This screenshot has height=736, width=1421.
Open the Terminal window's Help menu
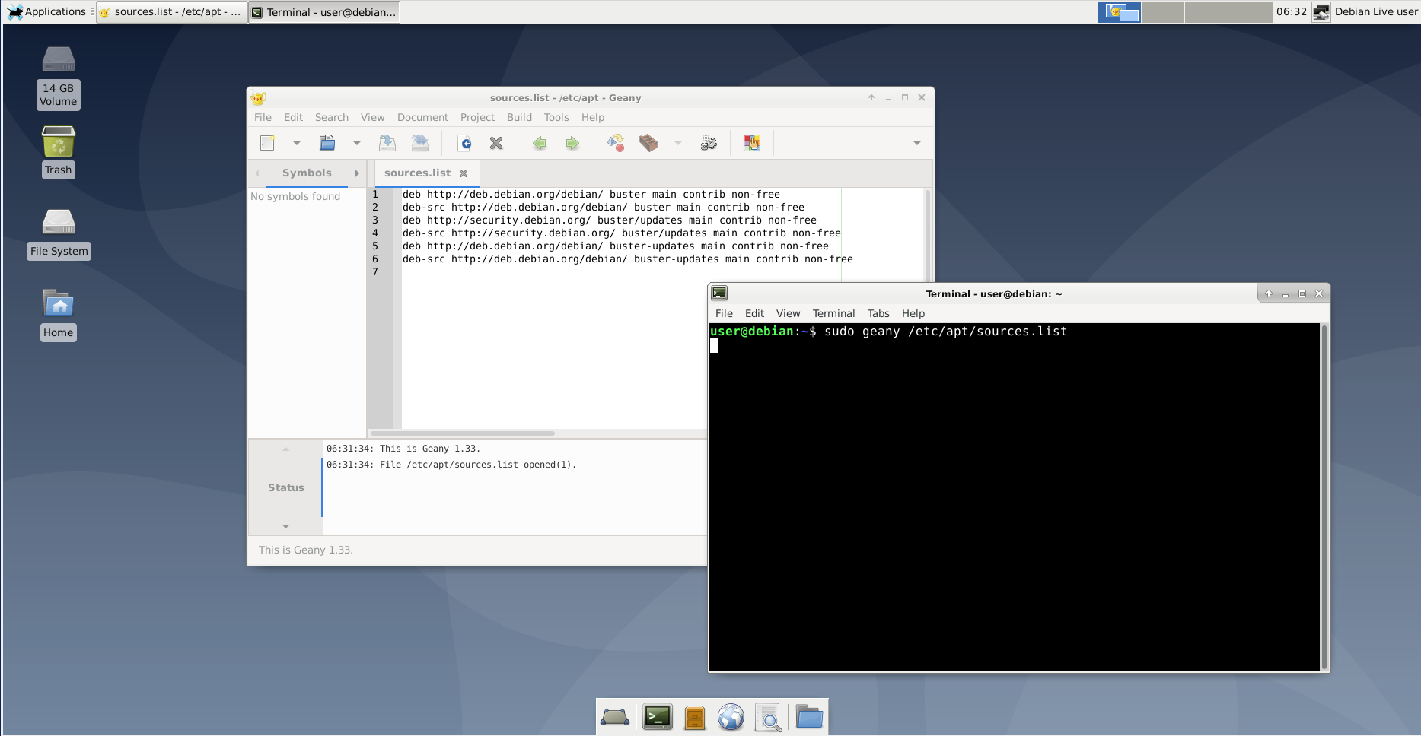(913, 313)
